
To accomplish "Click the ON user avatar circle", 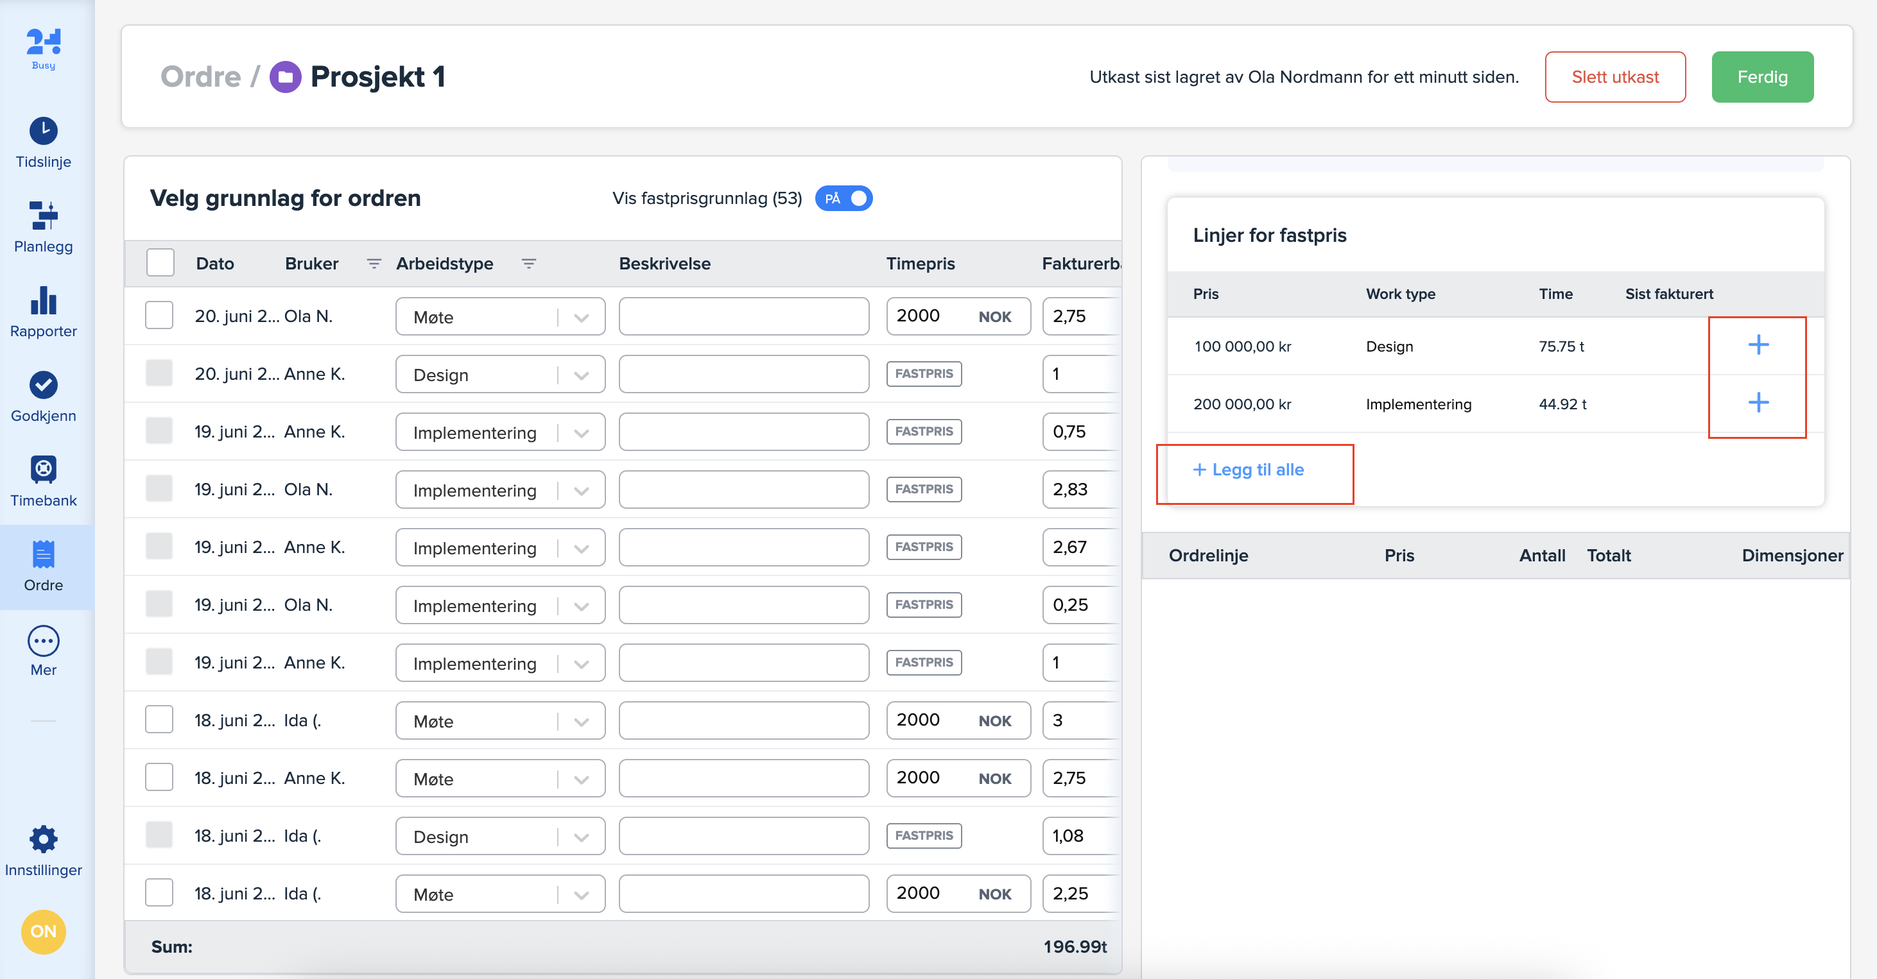I will pyautogui.click(x=43, y=931).
